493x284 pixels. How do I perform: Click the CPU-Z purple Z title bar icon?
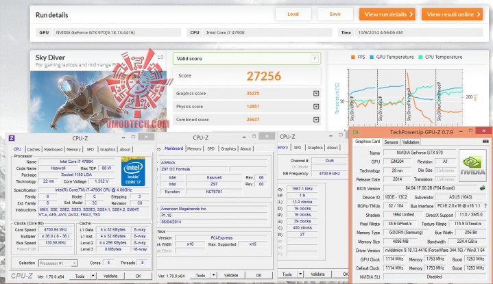pyautogui.click(x=12, y=138)
